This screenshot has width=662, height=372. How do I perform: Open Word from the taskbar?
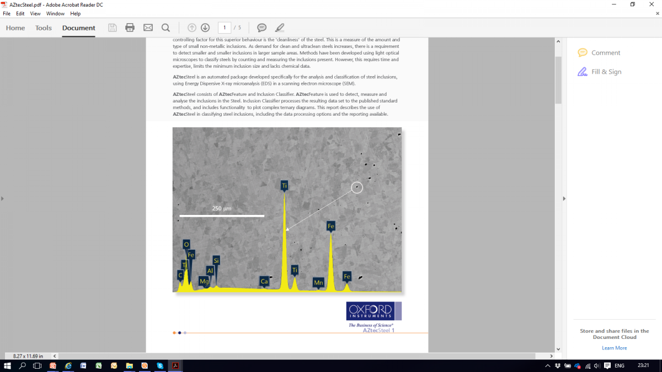[83, 365]
